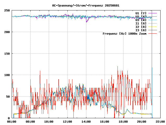Screen dimensions: 166x125
Task: Select the 16:00 time axis label
Action: click(x=105, y=122)
